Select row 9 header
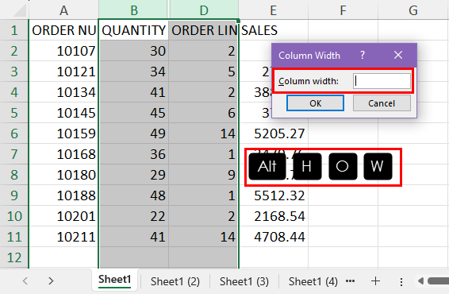The height and width of the screenshot is (294, 449). (x=14, y=195)
